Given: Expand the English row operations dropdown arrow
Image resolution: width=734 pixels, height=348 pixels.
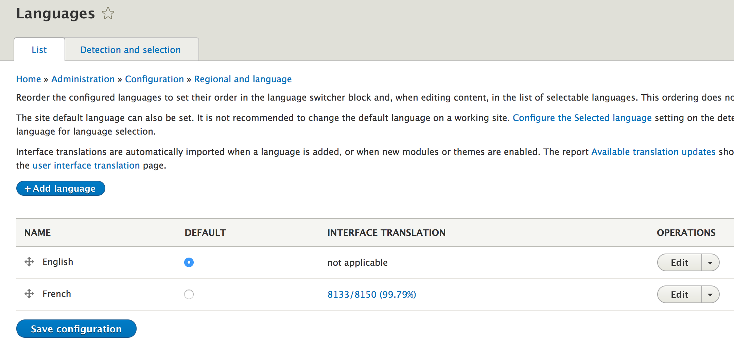Looking at the screenshot, I should pos(710,263).
